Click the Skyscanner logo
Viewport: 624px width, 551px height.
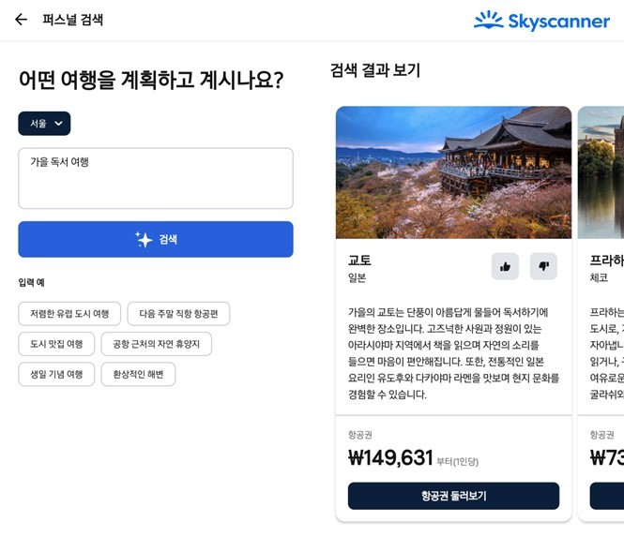tap(541, 21)
